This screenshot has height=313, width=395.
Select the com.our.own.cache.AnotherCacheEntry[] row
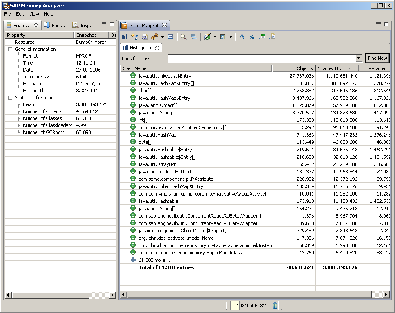[x=255, y=127]
